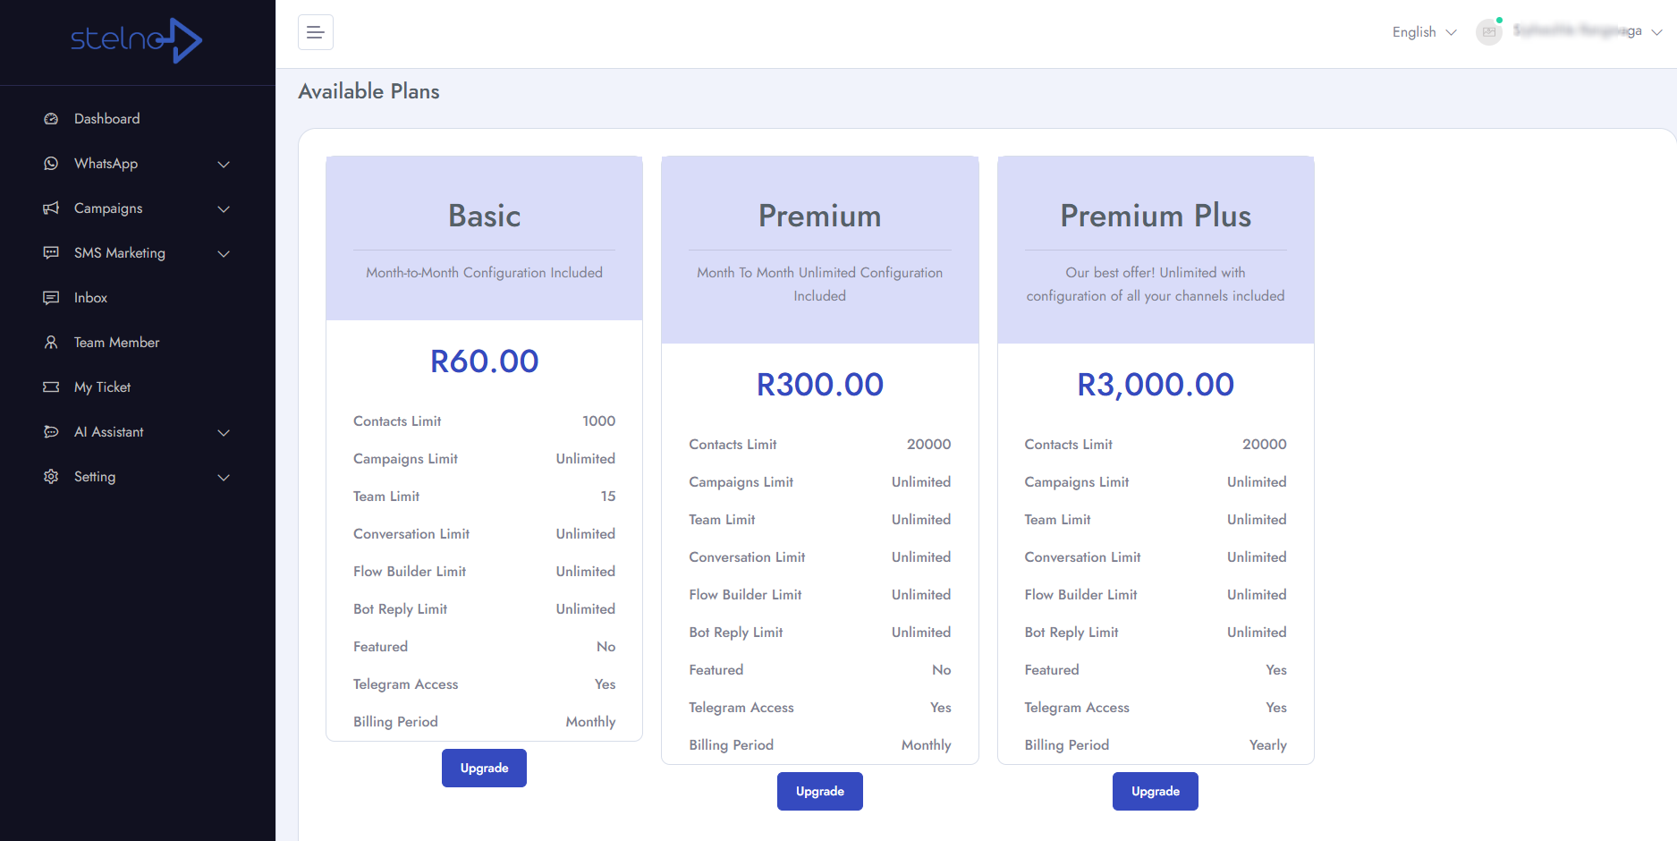Screen dimensions: 1677x841
Task: Open the Team Member menu item
Action: tap(116, 343)
